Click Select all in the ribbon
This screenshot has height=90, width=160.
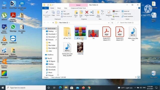pyautogui.click(x=125, y=11)
